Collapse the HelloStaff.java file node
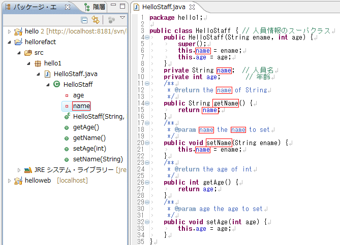 tap(38, 74)
